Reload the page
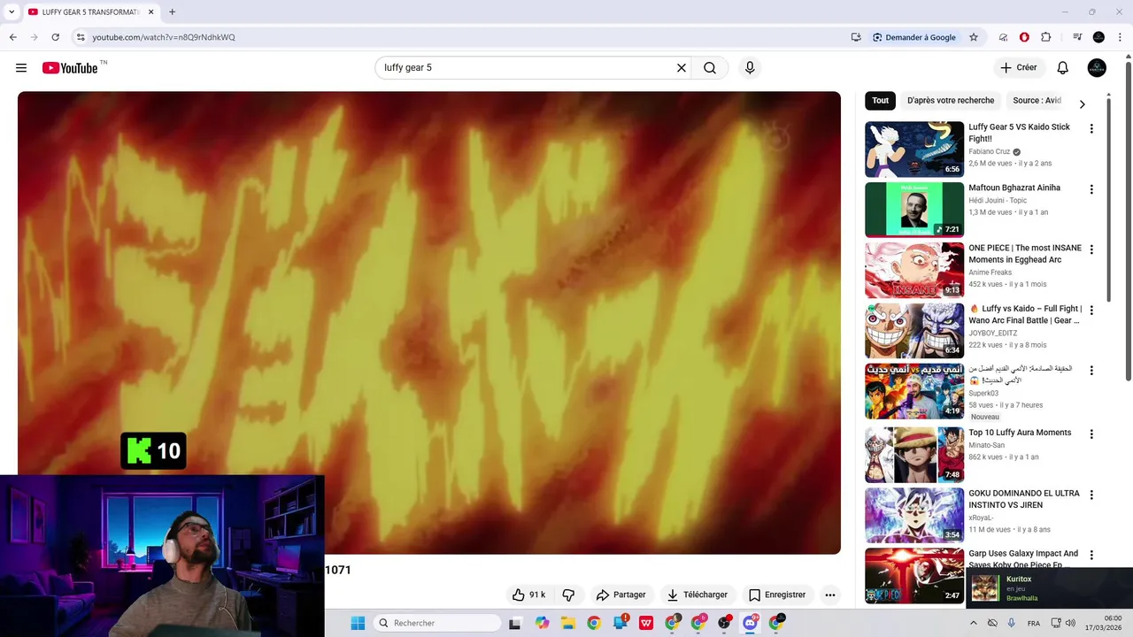The image size is (1133, 637). tap(55, 37)
